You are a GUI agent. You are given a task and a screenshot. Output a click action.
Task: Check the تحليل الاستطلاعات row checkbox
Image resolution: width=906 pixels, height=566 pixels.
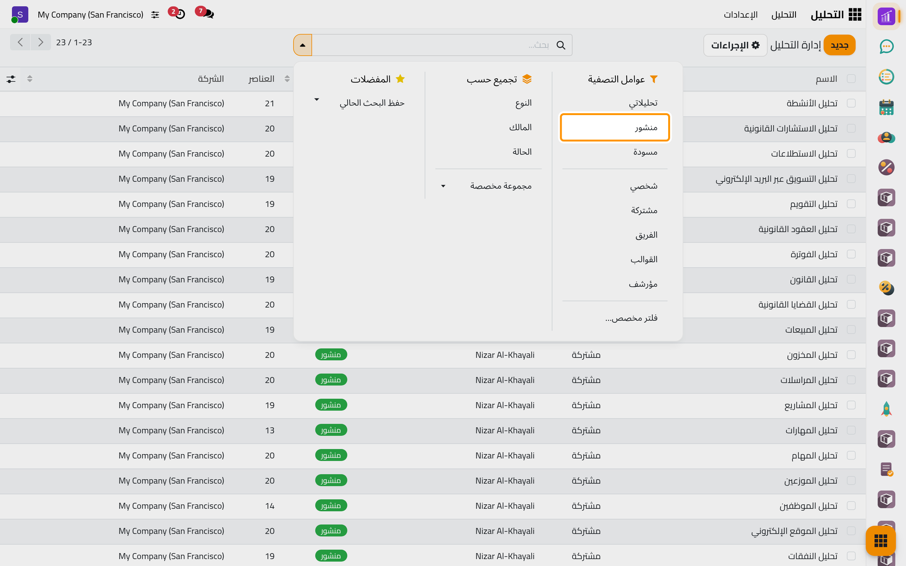coord(851,153)
